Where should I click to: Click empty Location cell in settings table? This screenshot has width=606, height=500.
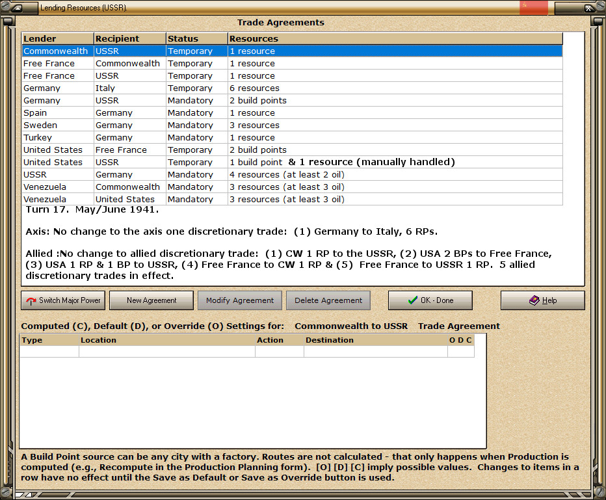point(167,351)
